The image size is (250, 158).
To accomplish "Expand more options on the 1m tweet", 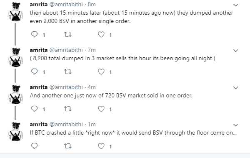I will [x=236, y=125].
